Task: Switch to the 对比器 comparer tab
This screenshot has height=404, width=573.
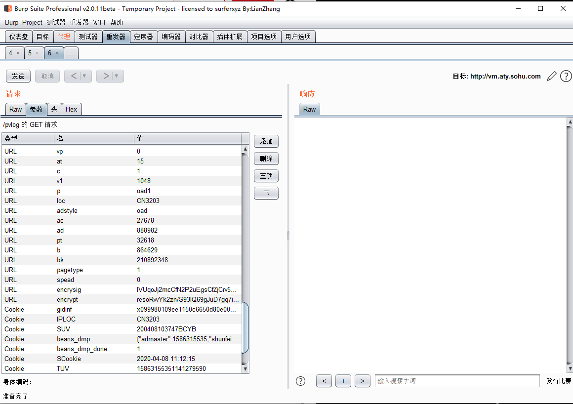Action: click(x=199, y=37)
